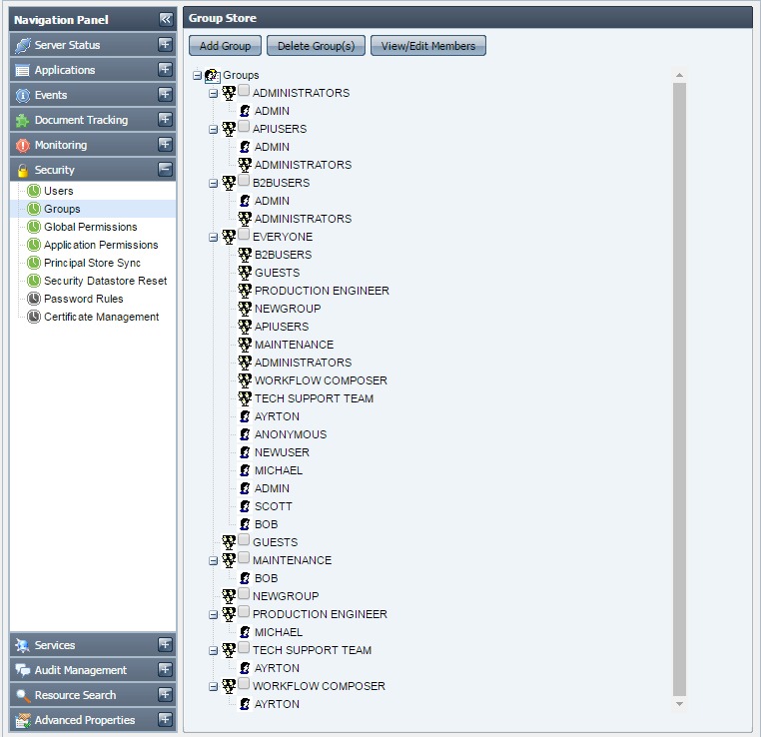Collapse the B2BUSERS tree node
The width and height of the screenshot is (761, 737).
(213, 184)
